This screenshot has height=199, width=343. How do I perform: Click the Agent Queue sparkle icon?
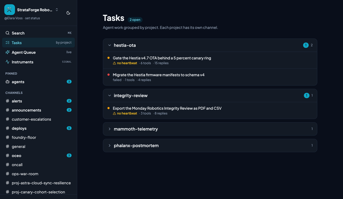click(8, 52)
